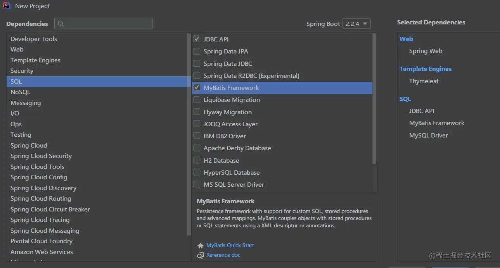Screen dimensions: 500x268
Task: Click Spring Web in Selected Dependencies
Action: [x=426, y=51]
